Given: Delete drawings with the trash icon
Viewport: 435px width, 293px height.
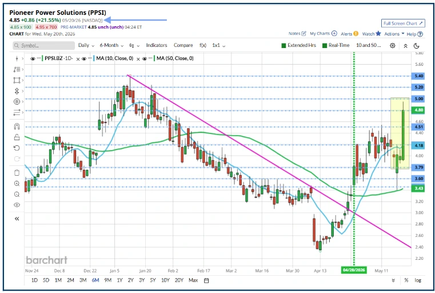Looking at the screenshot, I should tap(17, 173).
